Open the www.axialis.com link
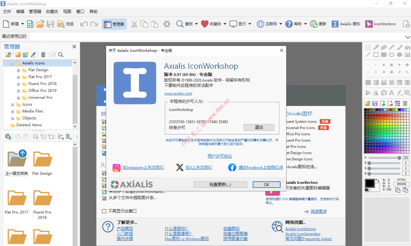 click(x=178, y=93)
